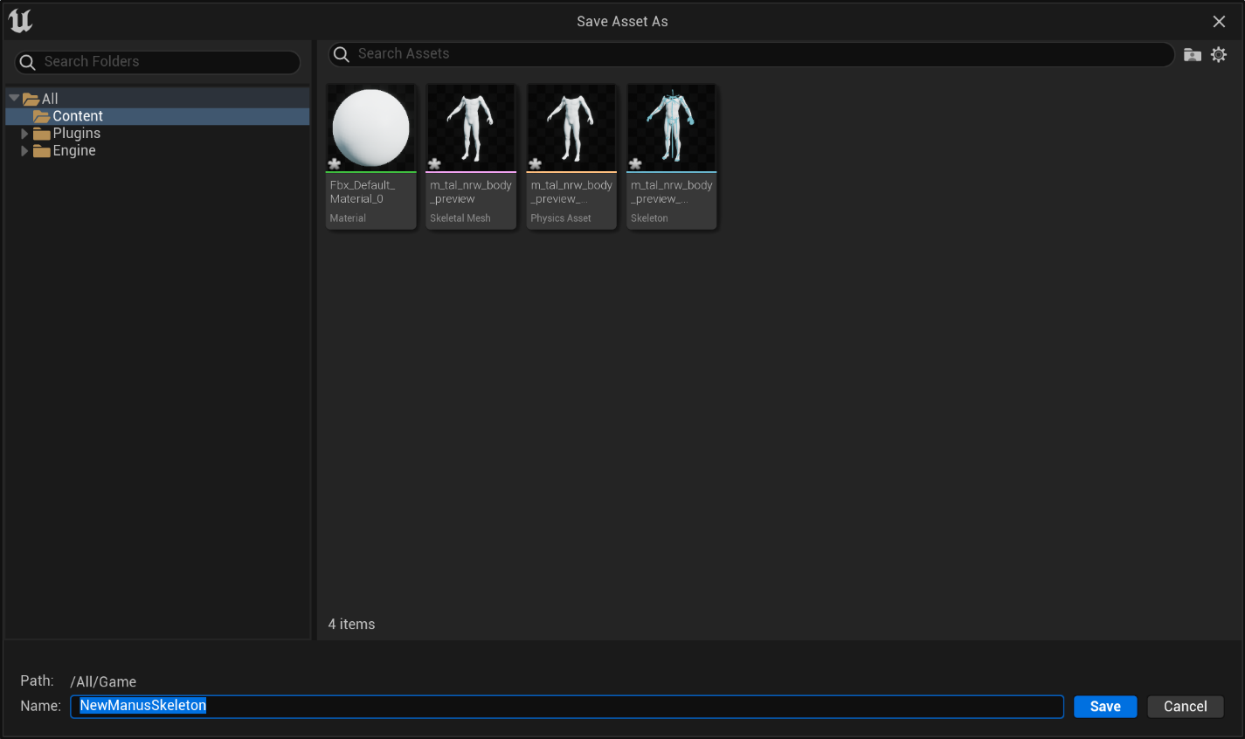The width and height of the screenshot is (1245, 739).
Task: Click the Plugins folder icon
Action: (x=41, y=134)
